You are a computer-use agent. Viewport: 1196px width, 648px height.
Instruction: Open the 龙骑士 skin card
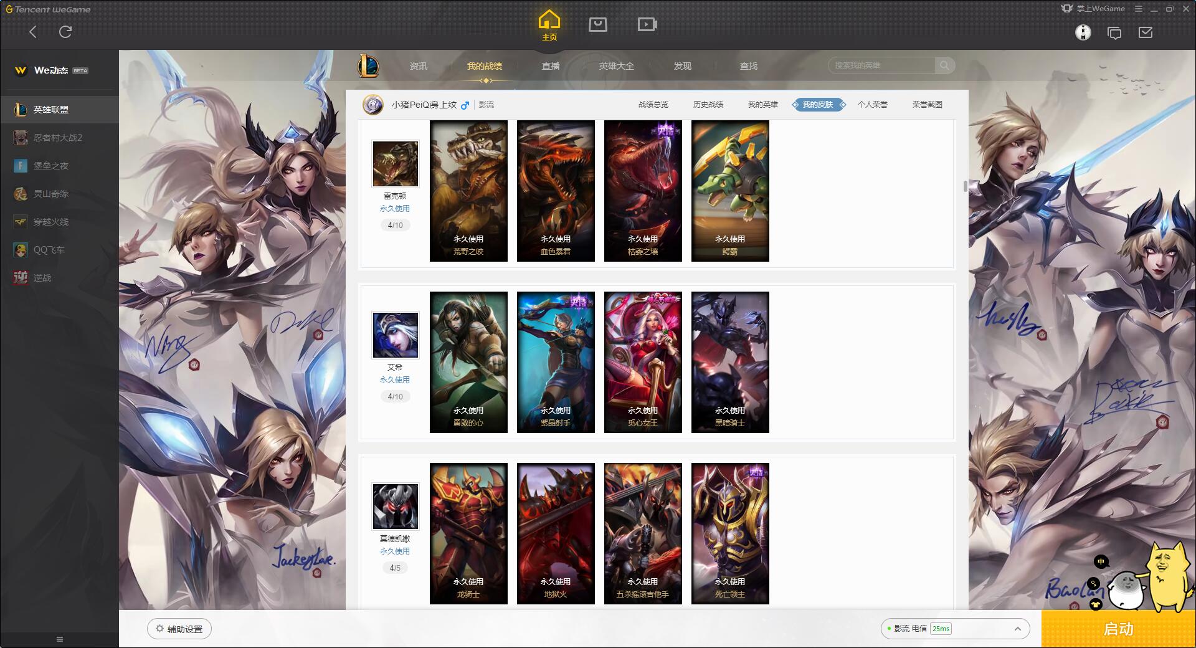pyautogui.click(x=468, y=533)
